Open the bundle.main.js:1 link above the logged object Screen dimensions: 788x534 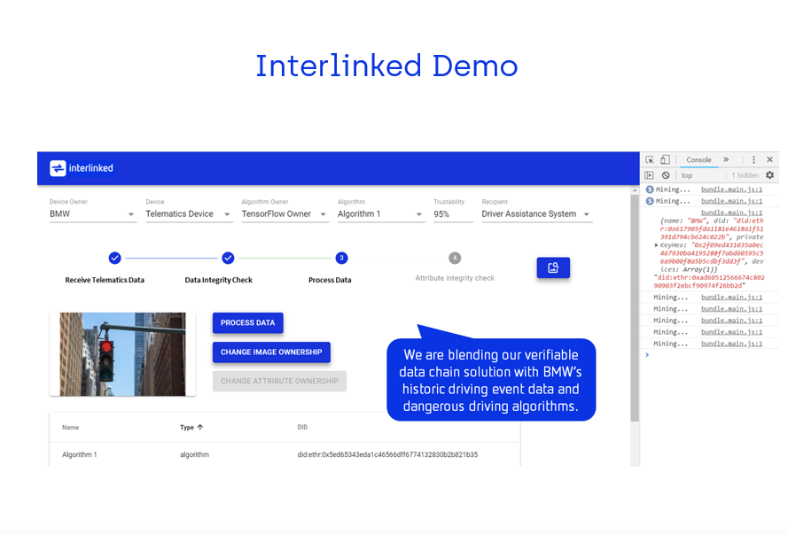[x=731, y=213]
